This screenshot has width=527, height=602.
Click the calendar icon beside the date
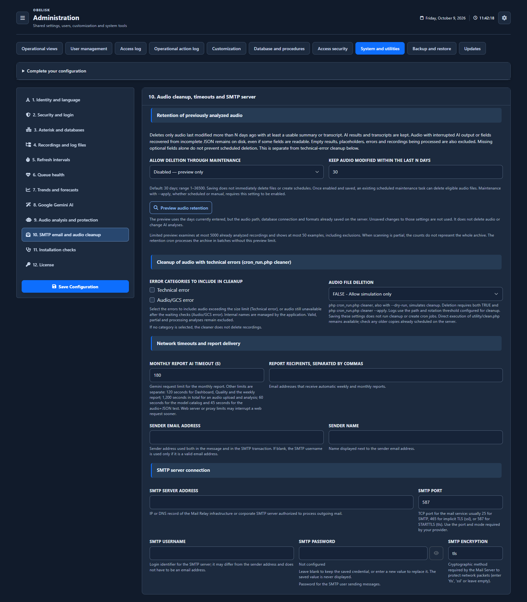point(422,18)
